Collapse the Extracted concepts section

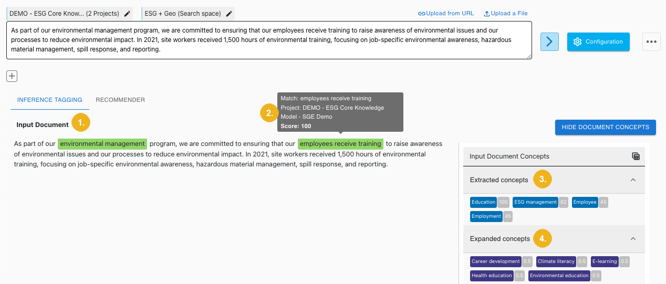(633, 180)
